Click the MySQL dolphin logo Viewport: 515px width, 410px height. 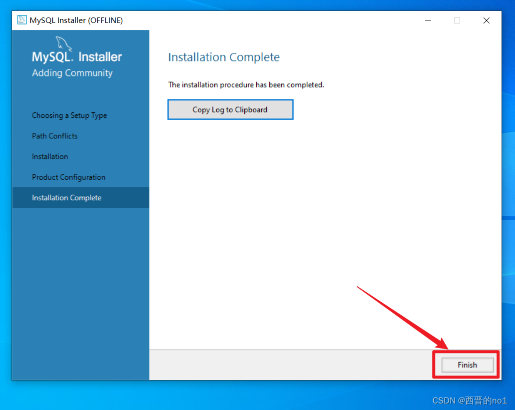pos(63,43)
